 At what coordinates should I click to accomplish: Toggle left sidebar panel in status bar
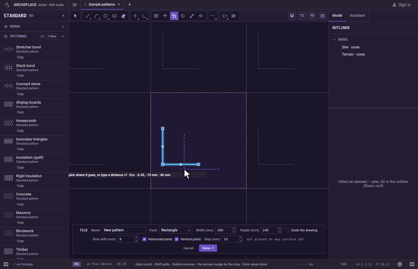[6, 264]
